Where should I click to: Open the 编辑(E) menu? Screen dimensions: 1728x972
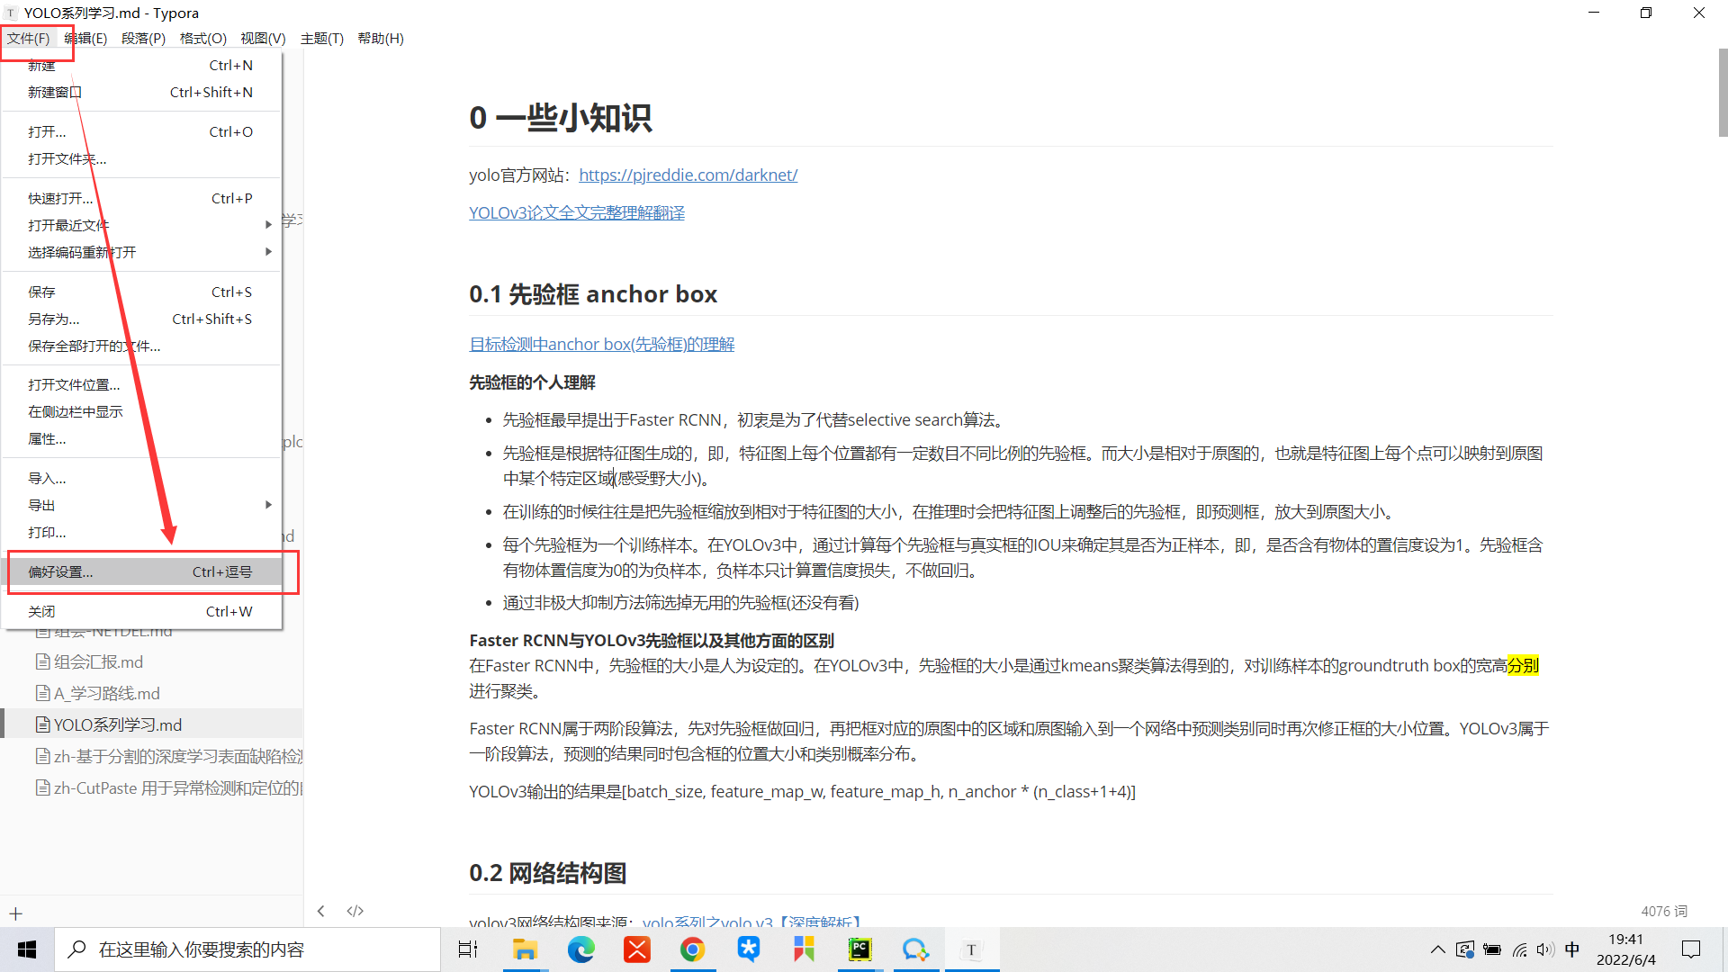85,39
